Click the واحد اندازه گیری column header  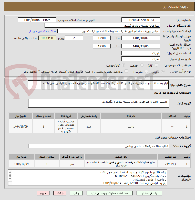[x=72, y=157]
